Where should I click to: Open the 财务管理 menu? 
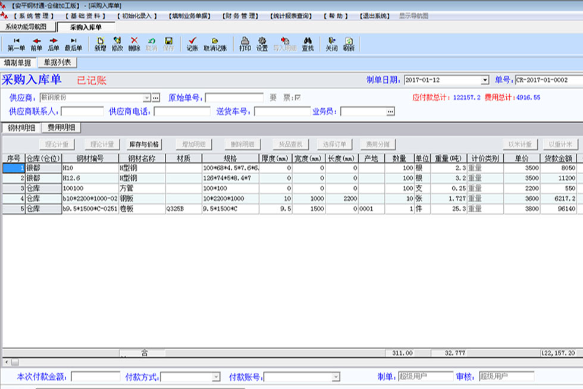(x=240, y=16)
